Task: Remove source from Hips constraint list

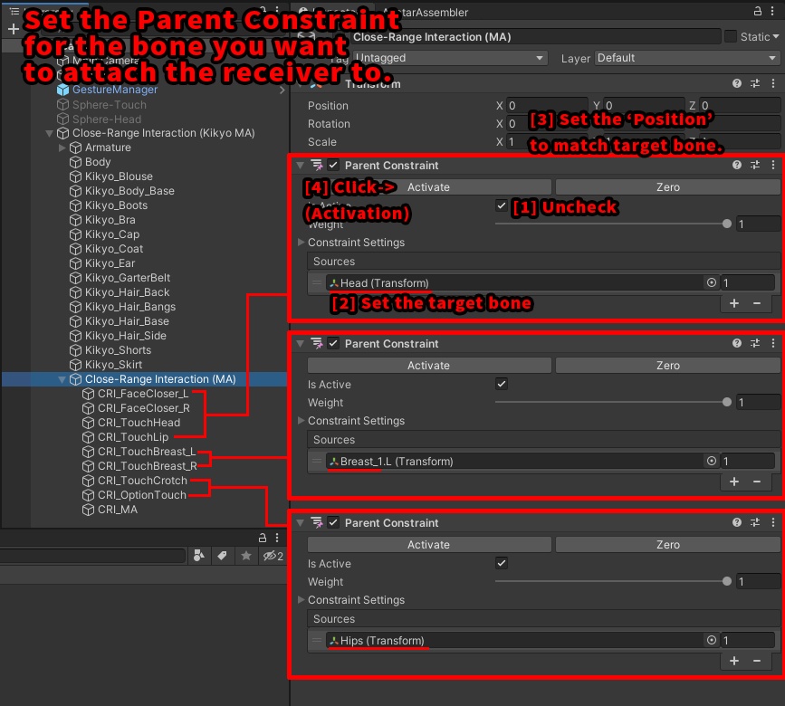Action: pos(756,661)
